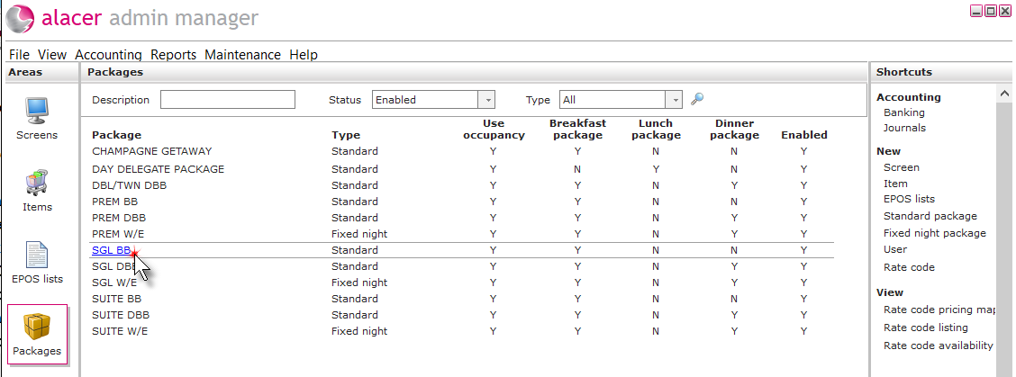
Task: Click the Packages box icon
Action: pos(37,328)
